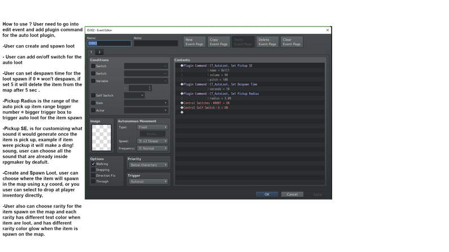This screenshot has width=449, height=252.
Task: Select Control Switches #0001 = ON line
Action: [250, 103]
